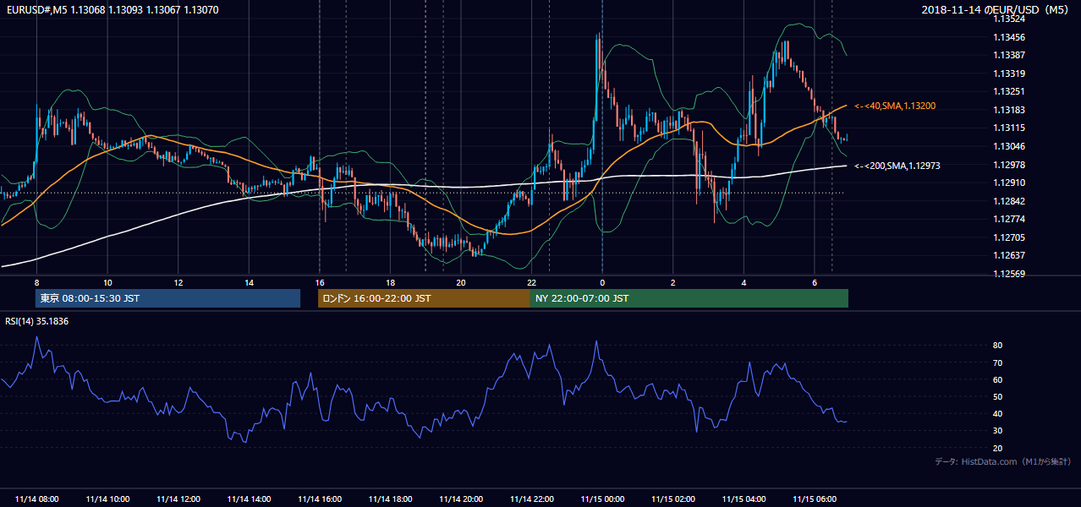Click the 1.13046 price axis label
Screen dimensions: 1081x507
pos(1010,146)
